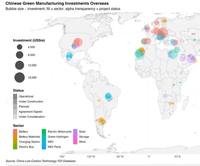Click the 'Investment (US$m)' legend heading
The width and height of the screenshot is (200, 166).
click(29, 40)
